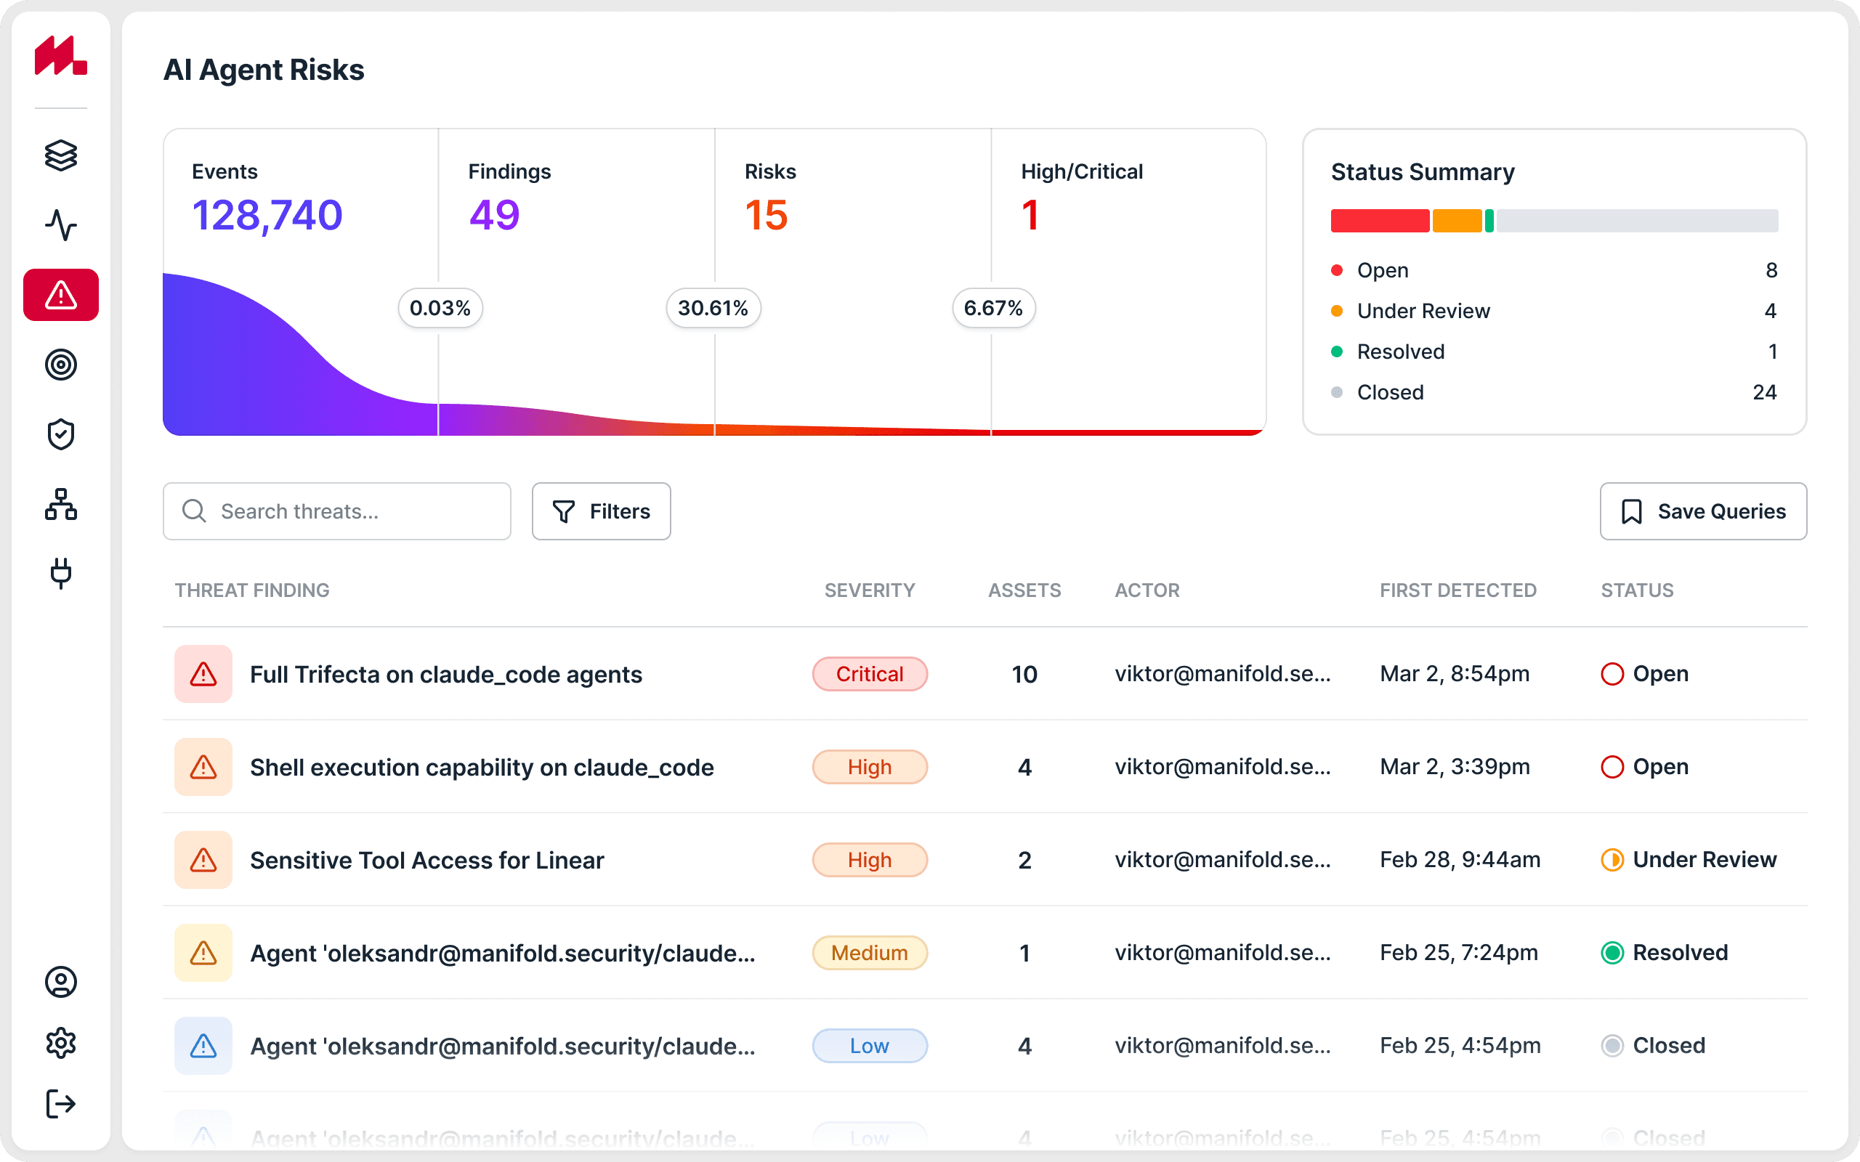1860x1162 pixels.
Task: Click the Resolved status indicator on Medium row
Action: click(1612, 953)
